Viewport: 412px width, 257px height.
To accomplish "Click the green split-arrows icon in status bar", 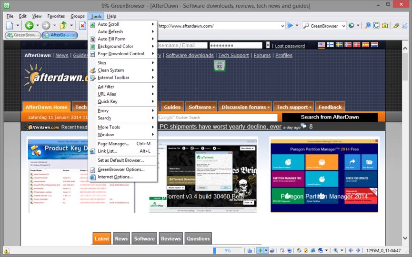I will (x=260, y=250).
